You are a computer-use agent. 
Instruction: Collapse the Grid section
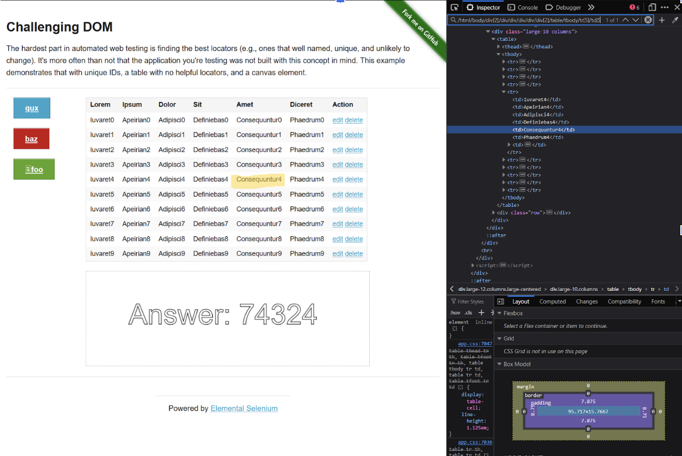pos(500,338)
